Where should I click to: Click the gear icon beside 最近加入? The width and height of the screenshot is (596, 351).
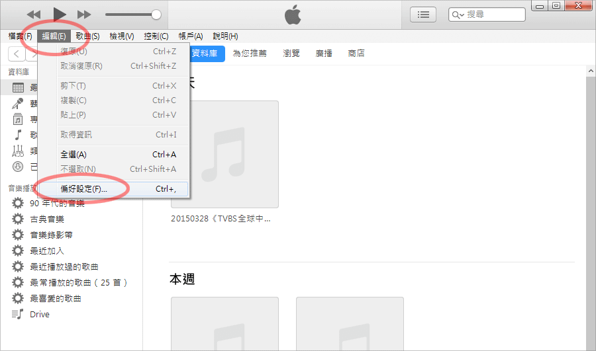(18, 251)
